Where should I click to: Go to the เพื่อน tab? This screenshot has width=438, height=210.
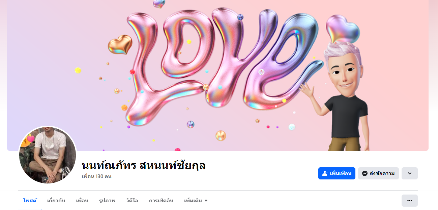tap(82, 201)
